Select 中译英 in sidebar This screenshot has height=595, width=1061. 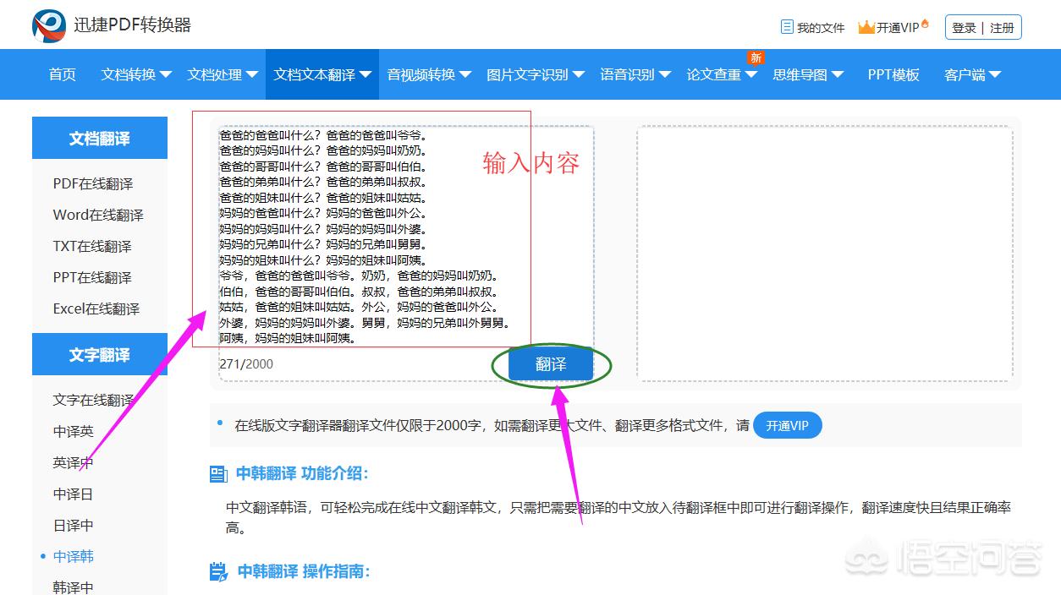click(x=74, y=431)
